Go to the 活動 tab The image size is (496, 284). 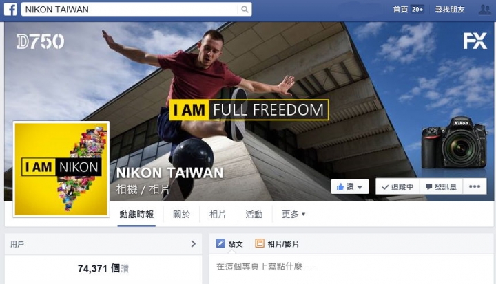coord(254,215)
